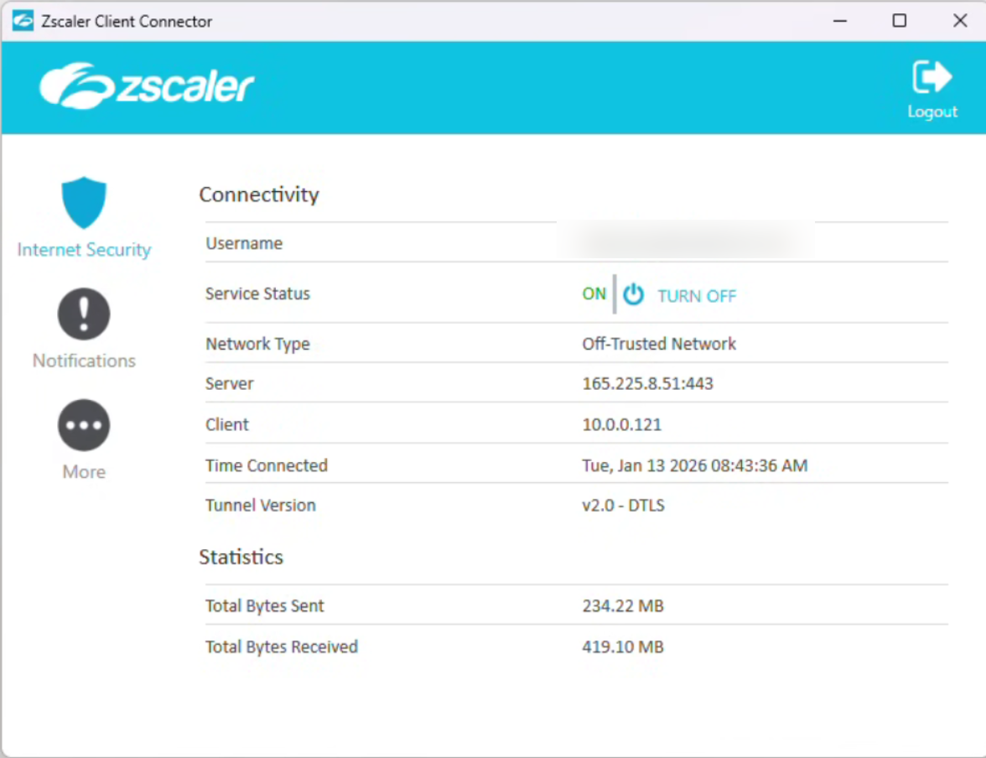Turn off the service via TURN OFF

697,296
